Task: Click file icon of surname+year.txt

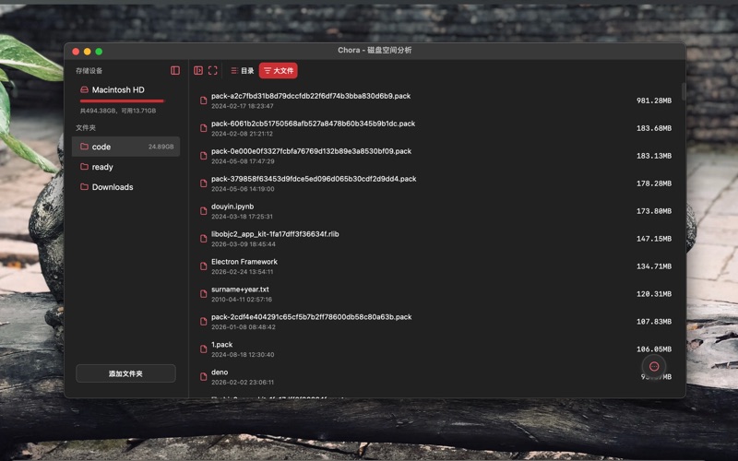Action: point(204,294)
